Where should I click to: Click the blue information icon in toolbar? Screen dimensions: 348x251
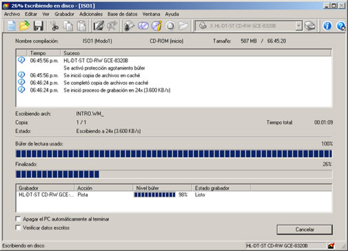point(327,26)
